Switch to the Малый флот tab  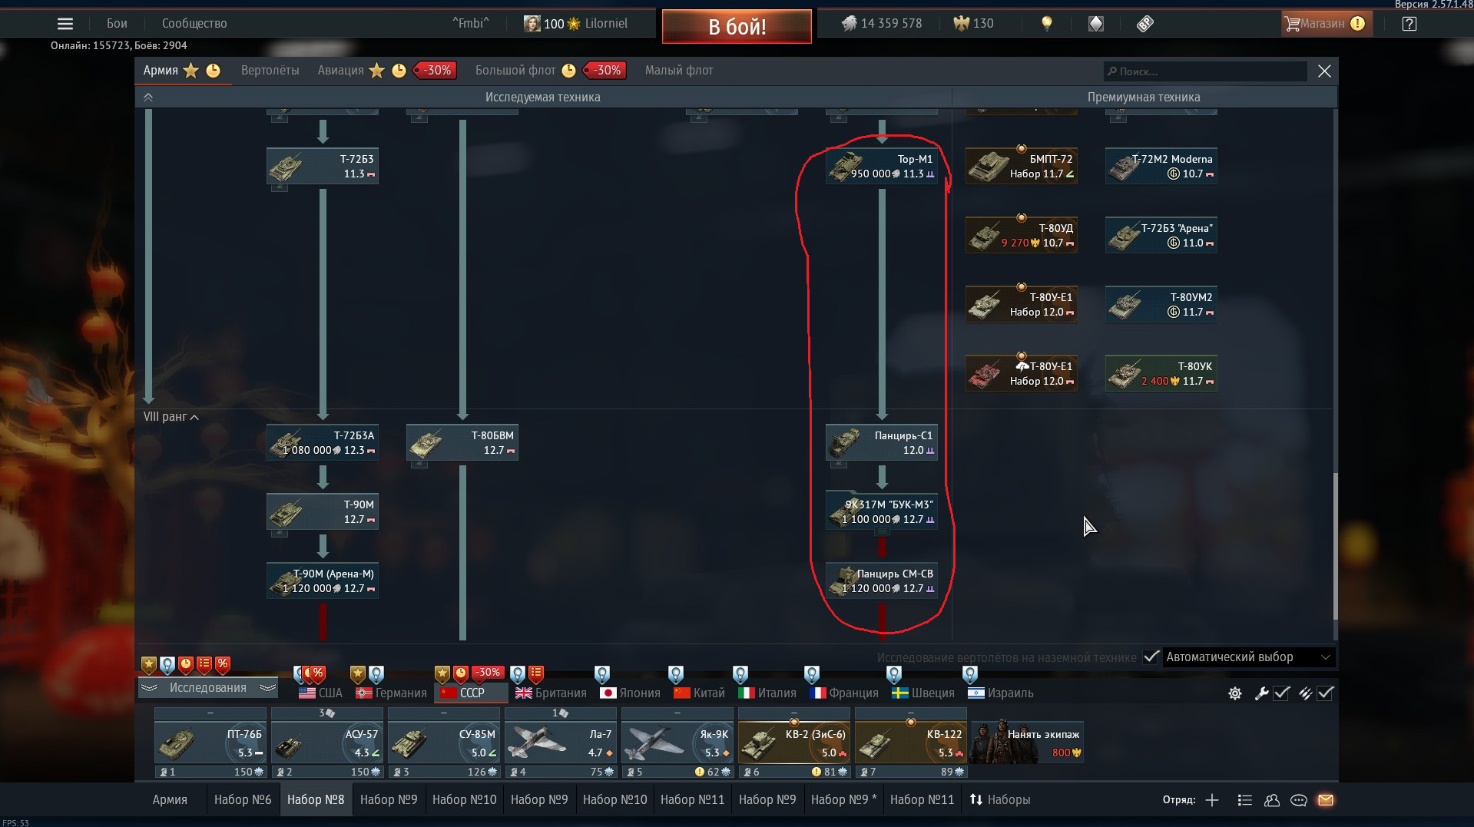[x=679, y=71]
